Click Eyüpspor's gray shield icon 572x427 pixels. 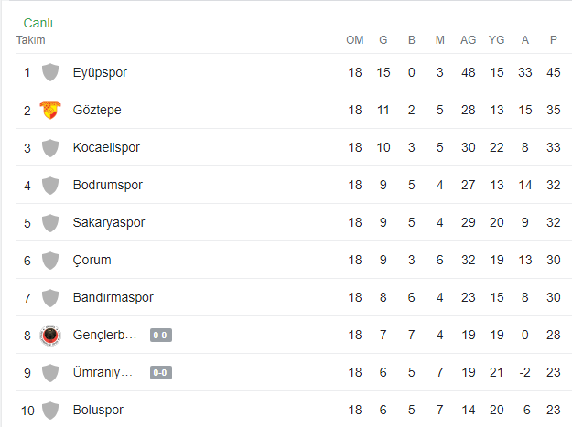[50, 72]
